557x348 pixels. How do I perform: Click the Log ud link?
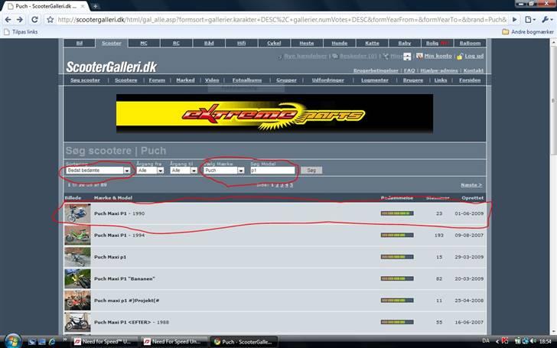474,56
